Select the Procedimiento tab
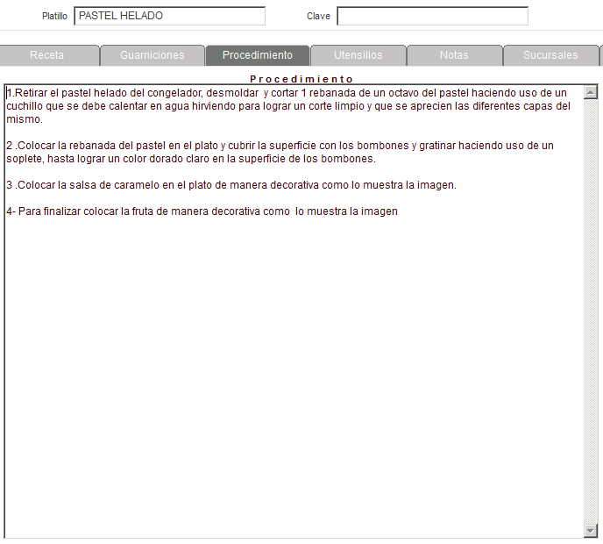 click(258, 55)
